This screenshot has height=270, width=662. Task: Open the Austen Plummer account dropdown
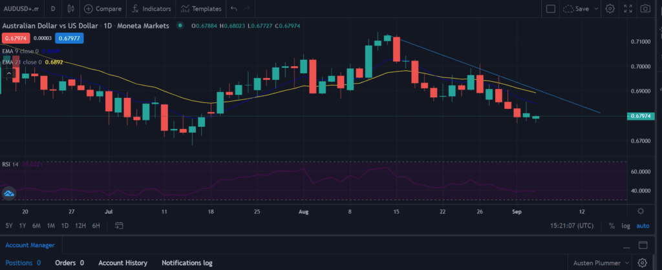click(601, 264)
